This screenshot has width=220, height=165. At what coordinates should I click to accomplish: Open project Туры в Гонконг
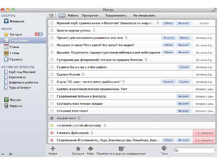[18, 88]
